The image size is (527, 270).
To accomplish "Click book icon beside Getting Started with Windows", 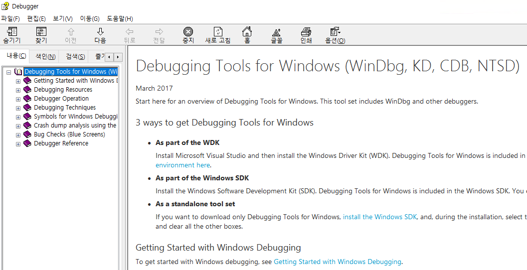I will pyautogui.click(x=27, y=81).
